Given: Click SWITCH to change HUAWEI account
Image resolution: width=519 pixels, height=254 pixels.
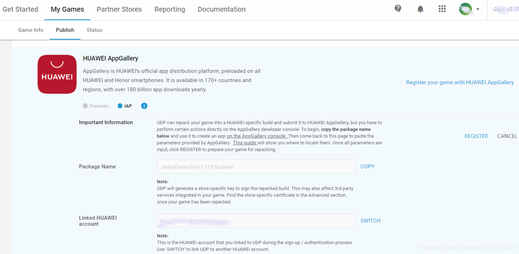Looking at the screenshot, I should [370, 220].
